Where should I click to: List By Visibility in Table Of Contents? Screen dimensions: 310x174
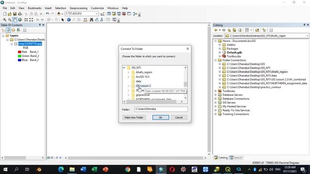coord(13,30)
